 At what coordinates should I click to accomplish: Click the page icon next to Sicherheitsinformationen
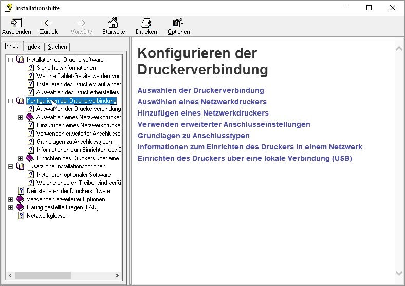click(x=31, y=68)
